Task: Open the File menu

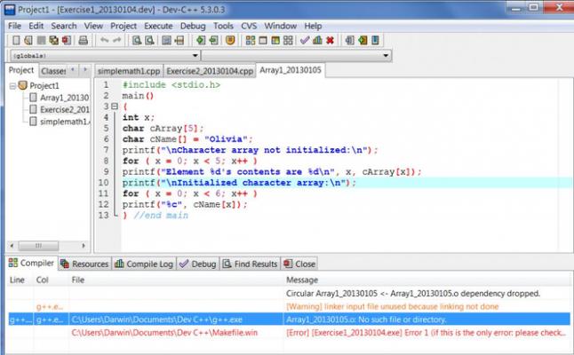Action: [14, 26]
